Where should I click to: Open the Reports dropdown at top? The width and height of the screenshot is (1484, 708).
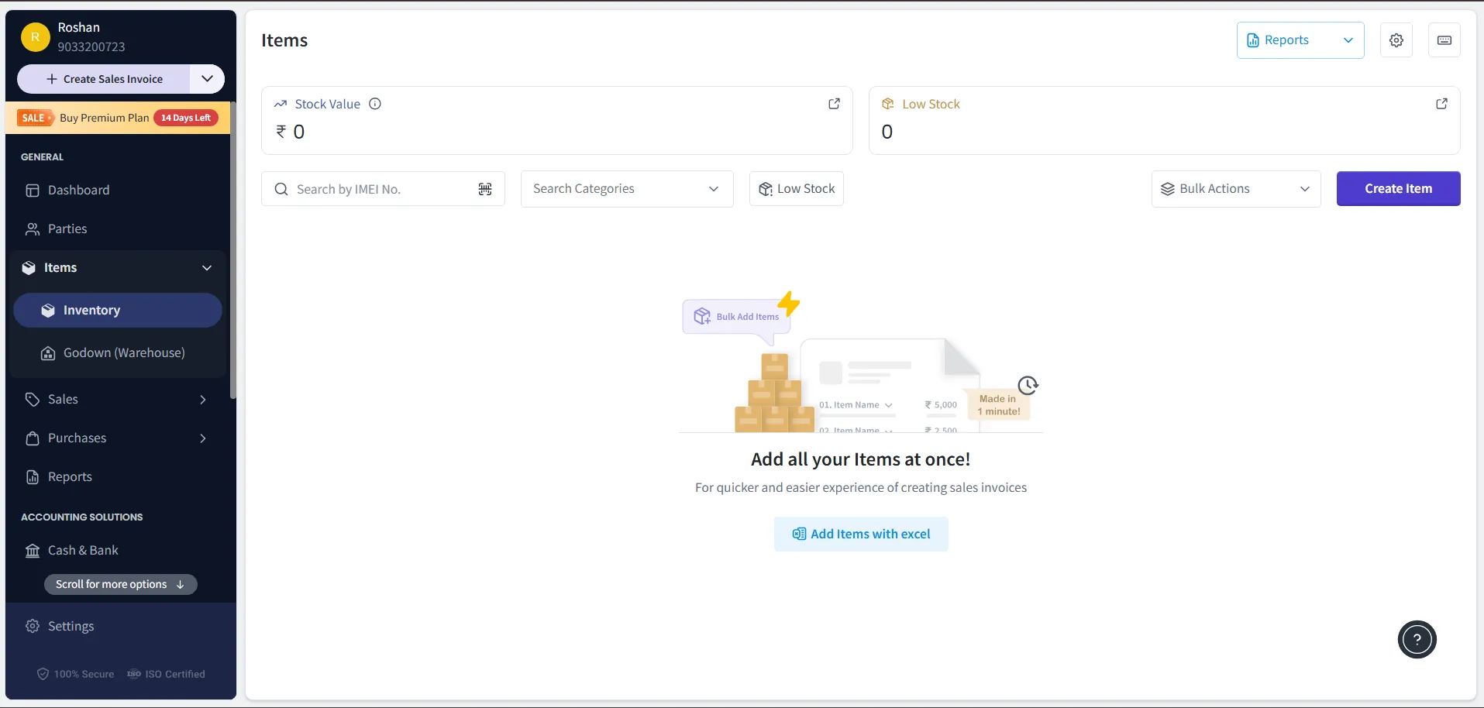(1300, 40)
